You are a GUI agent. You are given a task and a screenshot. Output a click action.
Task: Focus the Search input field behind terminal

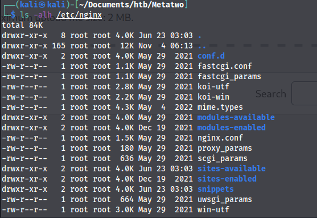point(304,93)
